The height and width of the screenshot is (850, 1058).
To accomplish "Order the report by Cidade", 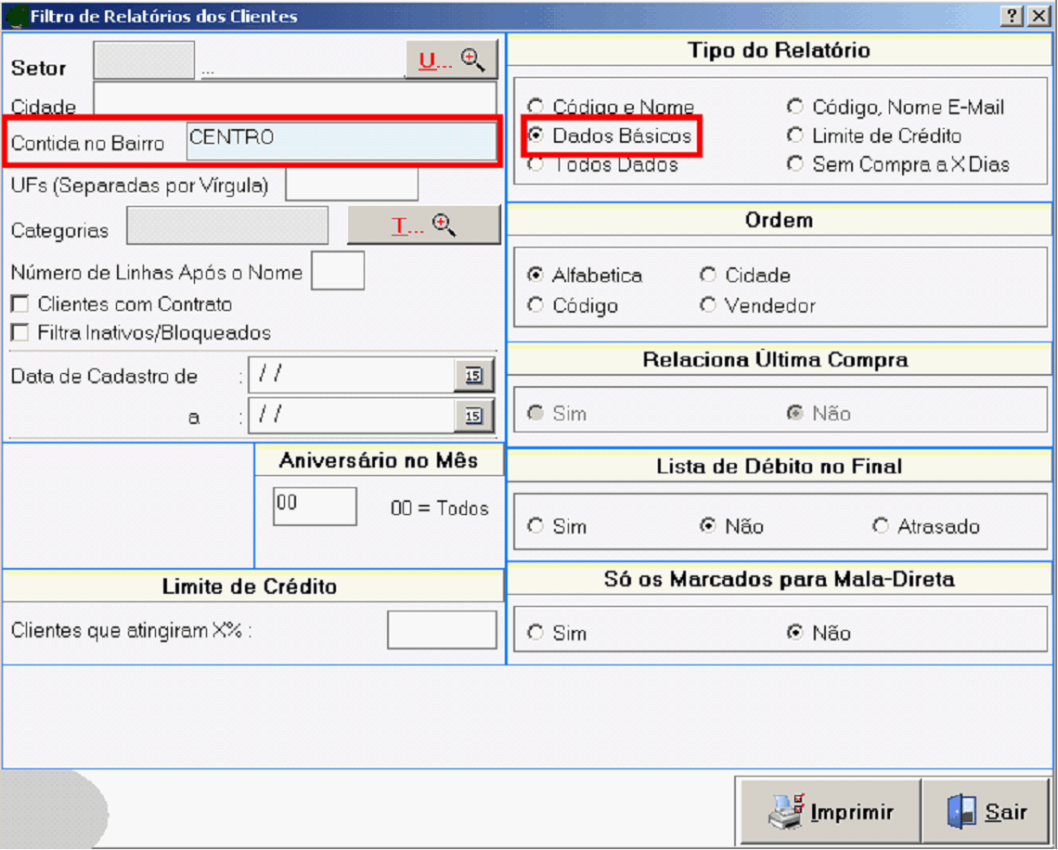I will [709, 276].
